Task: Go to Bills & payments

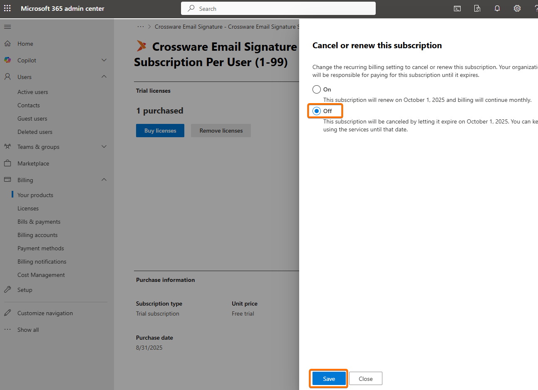Action: [x=39, y=222]
